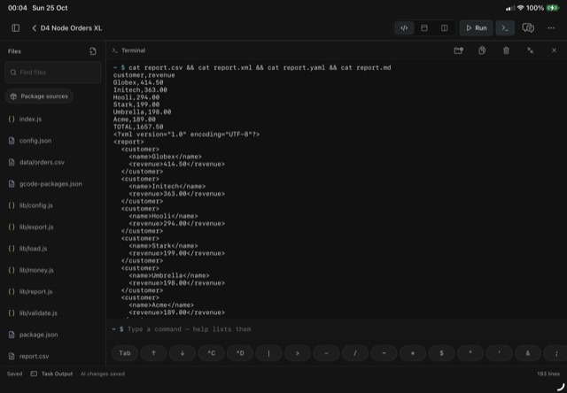Click the Wi-Fi status icon

point(520,8)
